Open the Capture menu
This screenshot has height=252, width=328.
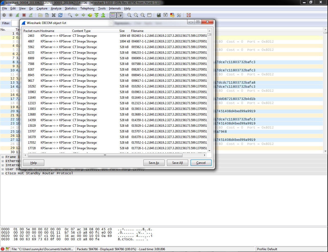[42, 8]
